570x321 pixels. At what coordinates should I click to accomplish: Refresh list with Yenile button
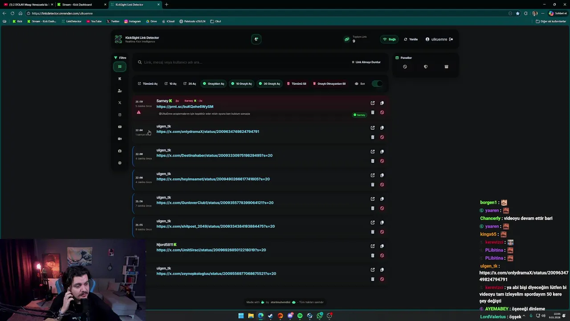pyautogui.click(x=411, y=39)
